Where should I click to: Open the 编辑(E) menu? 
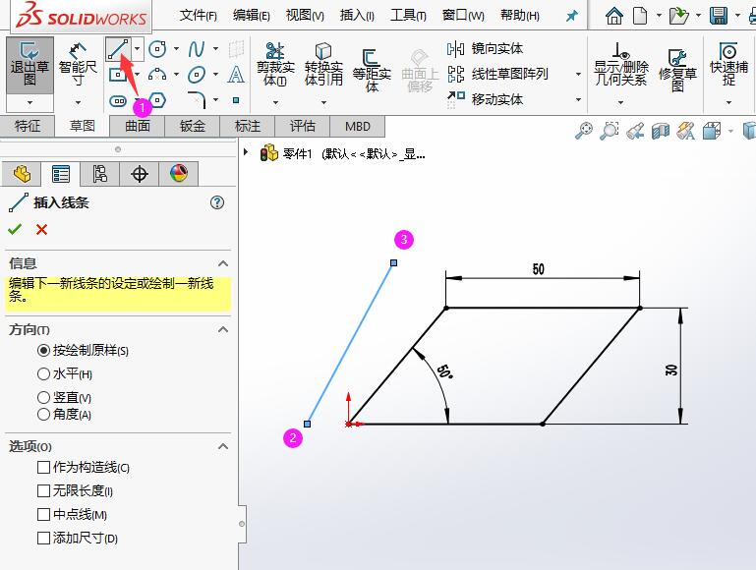click(x=252, y=16)
